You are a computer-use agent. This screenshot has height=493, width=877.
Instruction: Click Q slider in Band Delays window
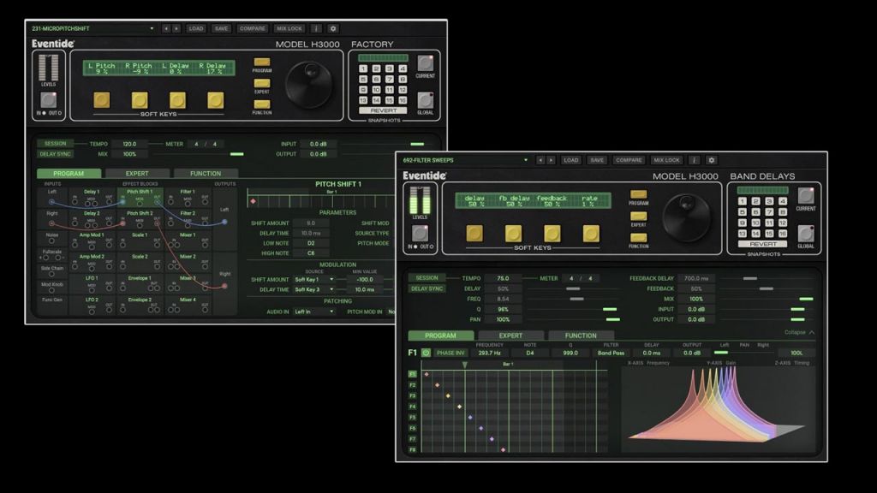572,309
